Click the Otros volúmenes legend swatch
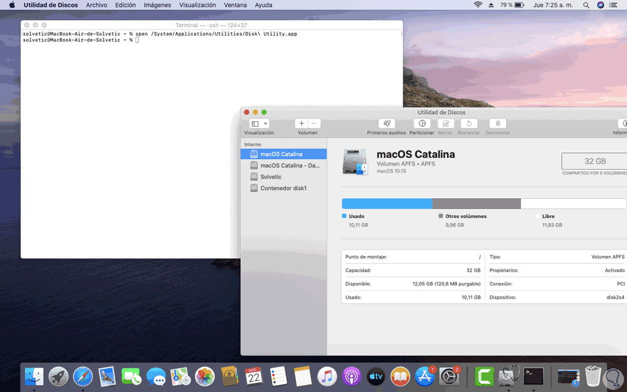 [441, 216]
